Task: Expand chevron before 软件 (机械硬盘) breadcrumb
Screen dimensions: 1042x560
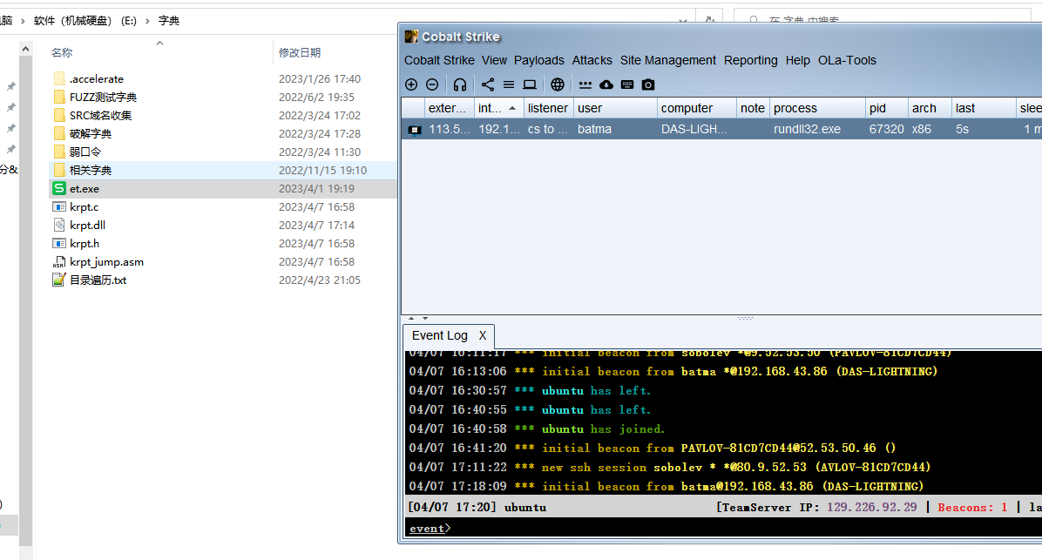Action: coord(23,21)
